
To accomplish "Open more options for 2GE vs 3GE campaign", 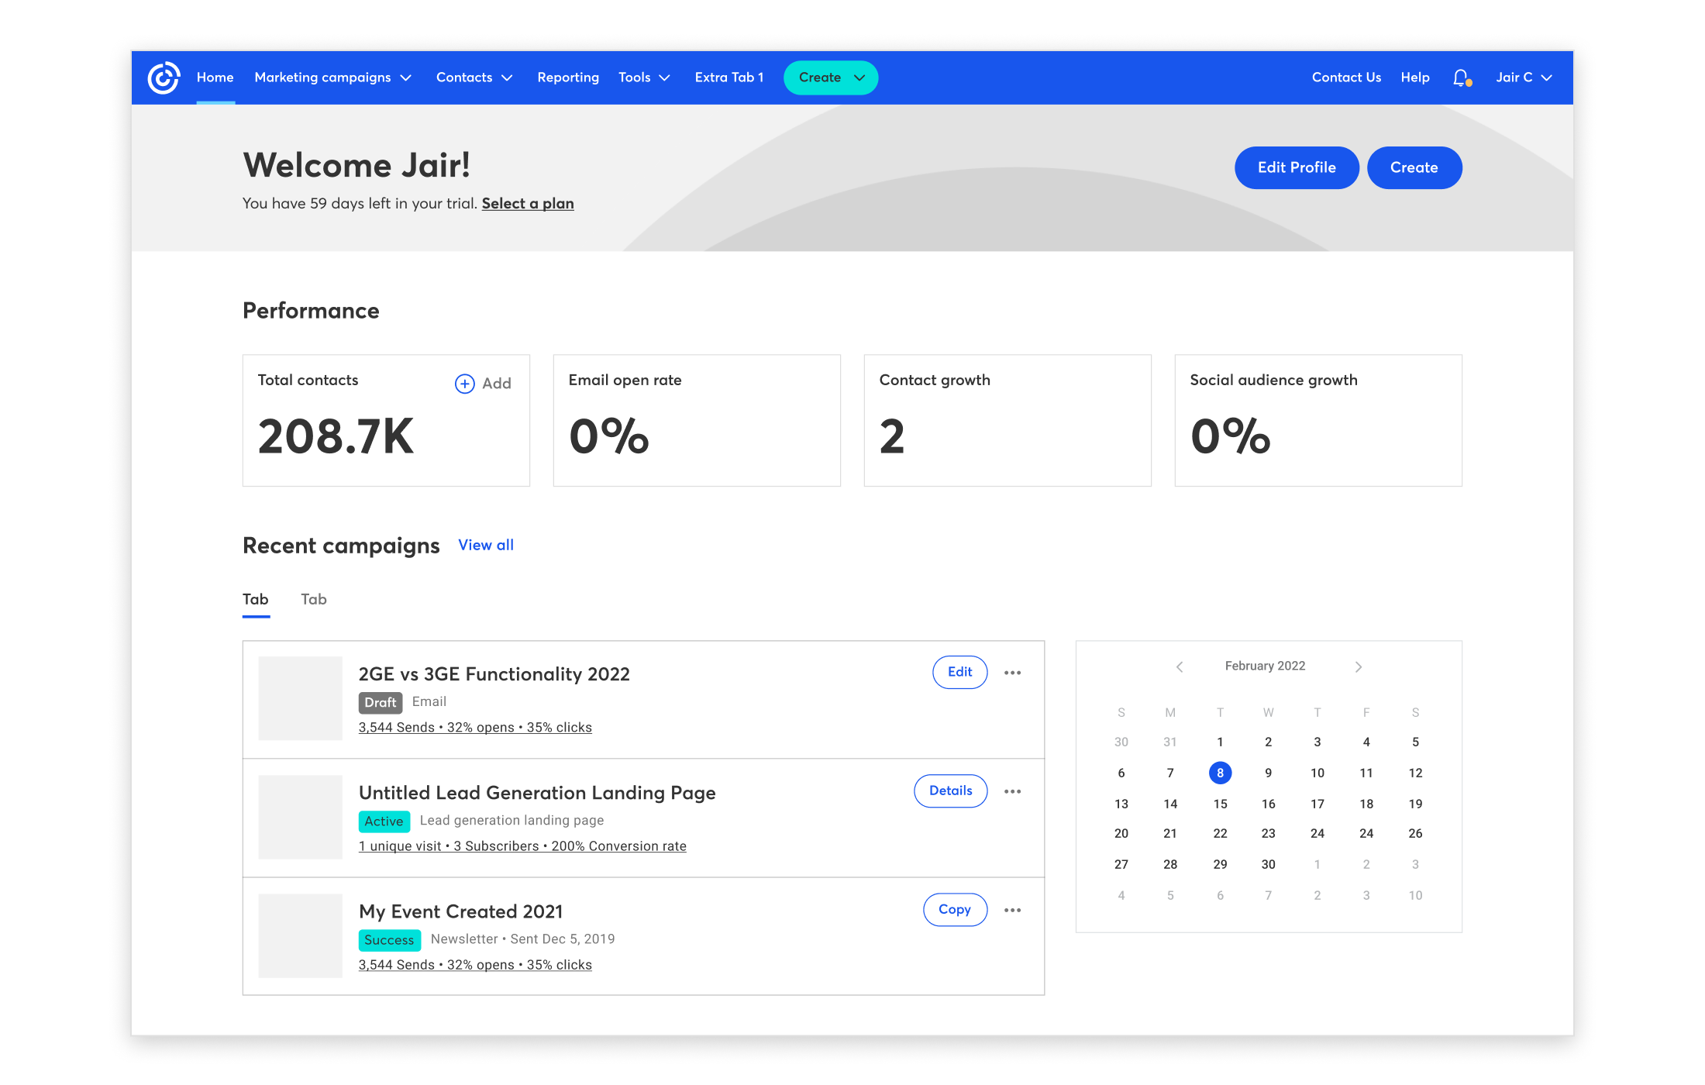I will 1012,673.
